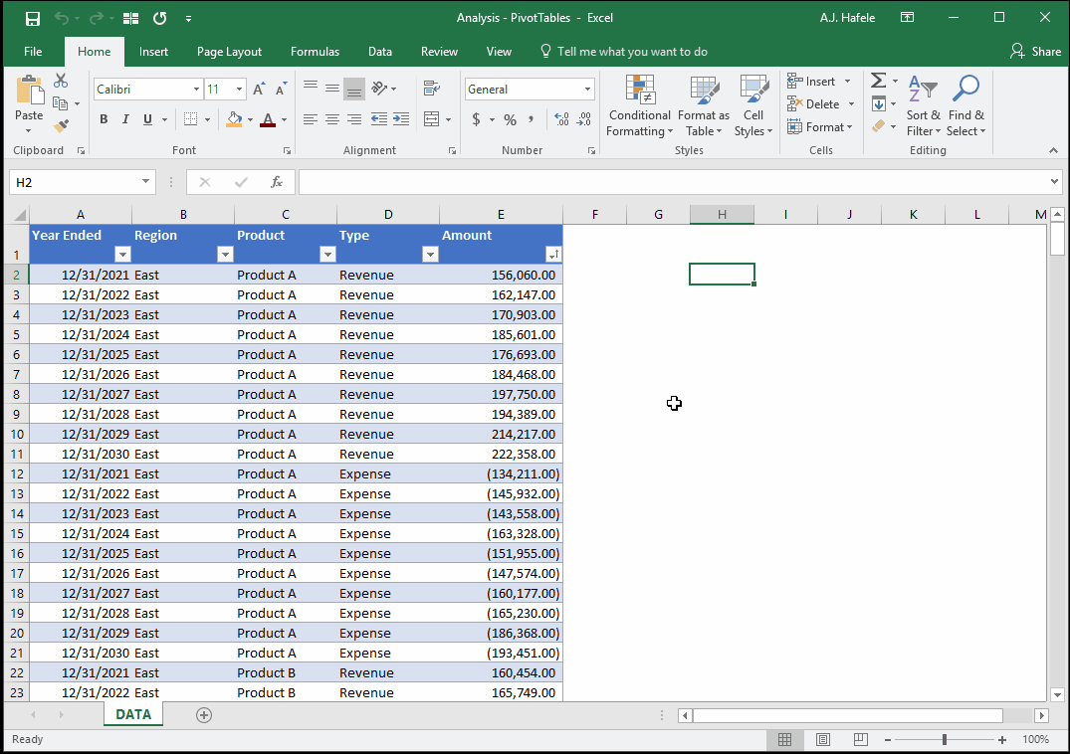
Task: Click Format as Table button
Action: tap(704, 106)
